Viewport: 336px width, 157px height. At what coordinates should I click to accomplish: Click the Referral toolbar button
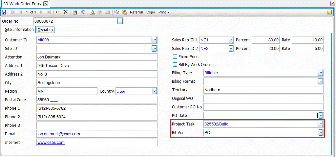coord(136,12)
